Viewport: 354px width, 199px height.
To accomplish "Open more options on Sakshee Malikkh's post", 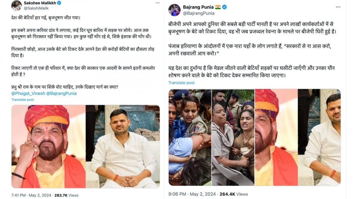I will pyautogui.click(x=158, y=3).
